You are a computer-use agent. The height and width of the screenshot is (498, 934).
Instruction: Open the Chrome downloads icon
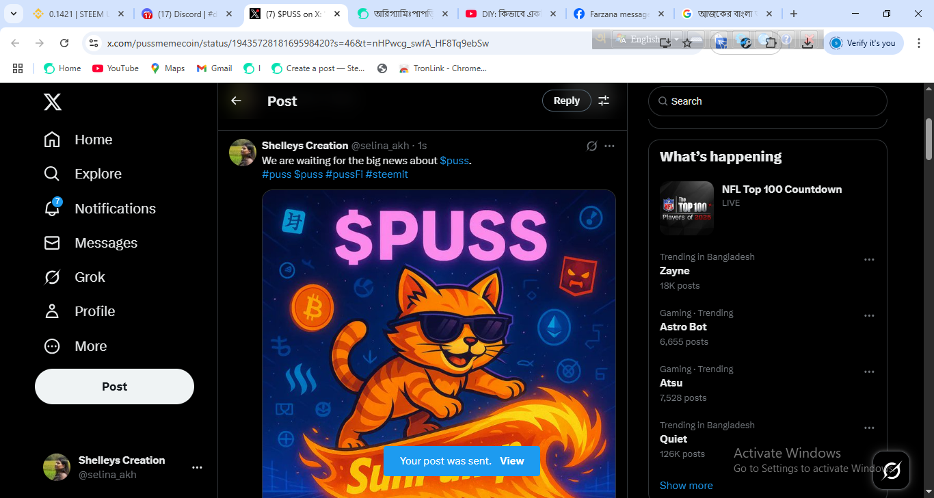click(x=808, y=42)
